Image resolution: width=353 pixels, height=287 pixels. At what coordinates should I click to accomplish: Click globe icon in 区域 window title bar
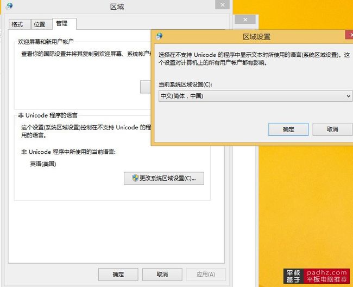(9, 6)
